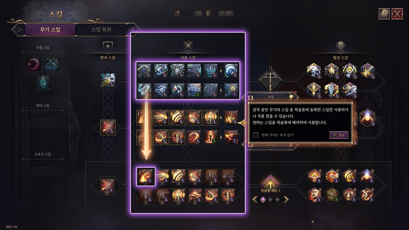Select the first purple quickslot set diamond indicator

coord(263,200)
